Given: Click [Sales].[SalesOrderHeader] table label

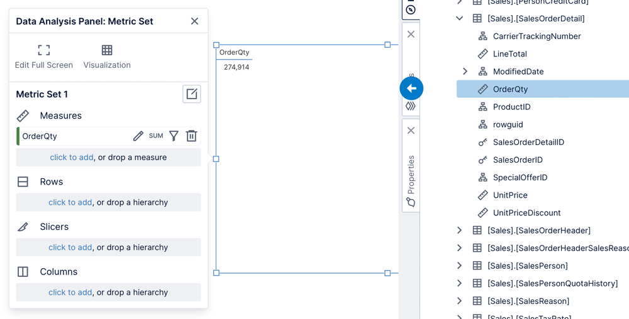Looking at the screenshot, I should click(x=539, y=230).
